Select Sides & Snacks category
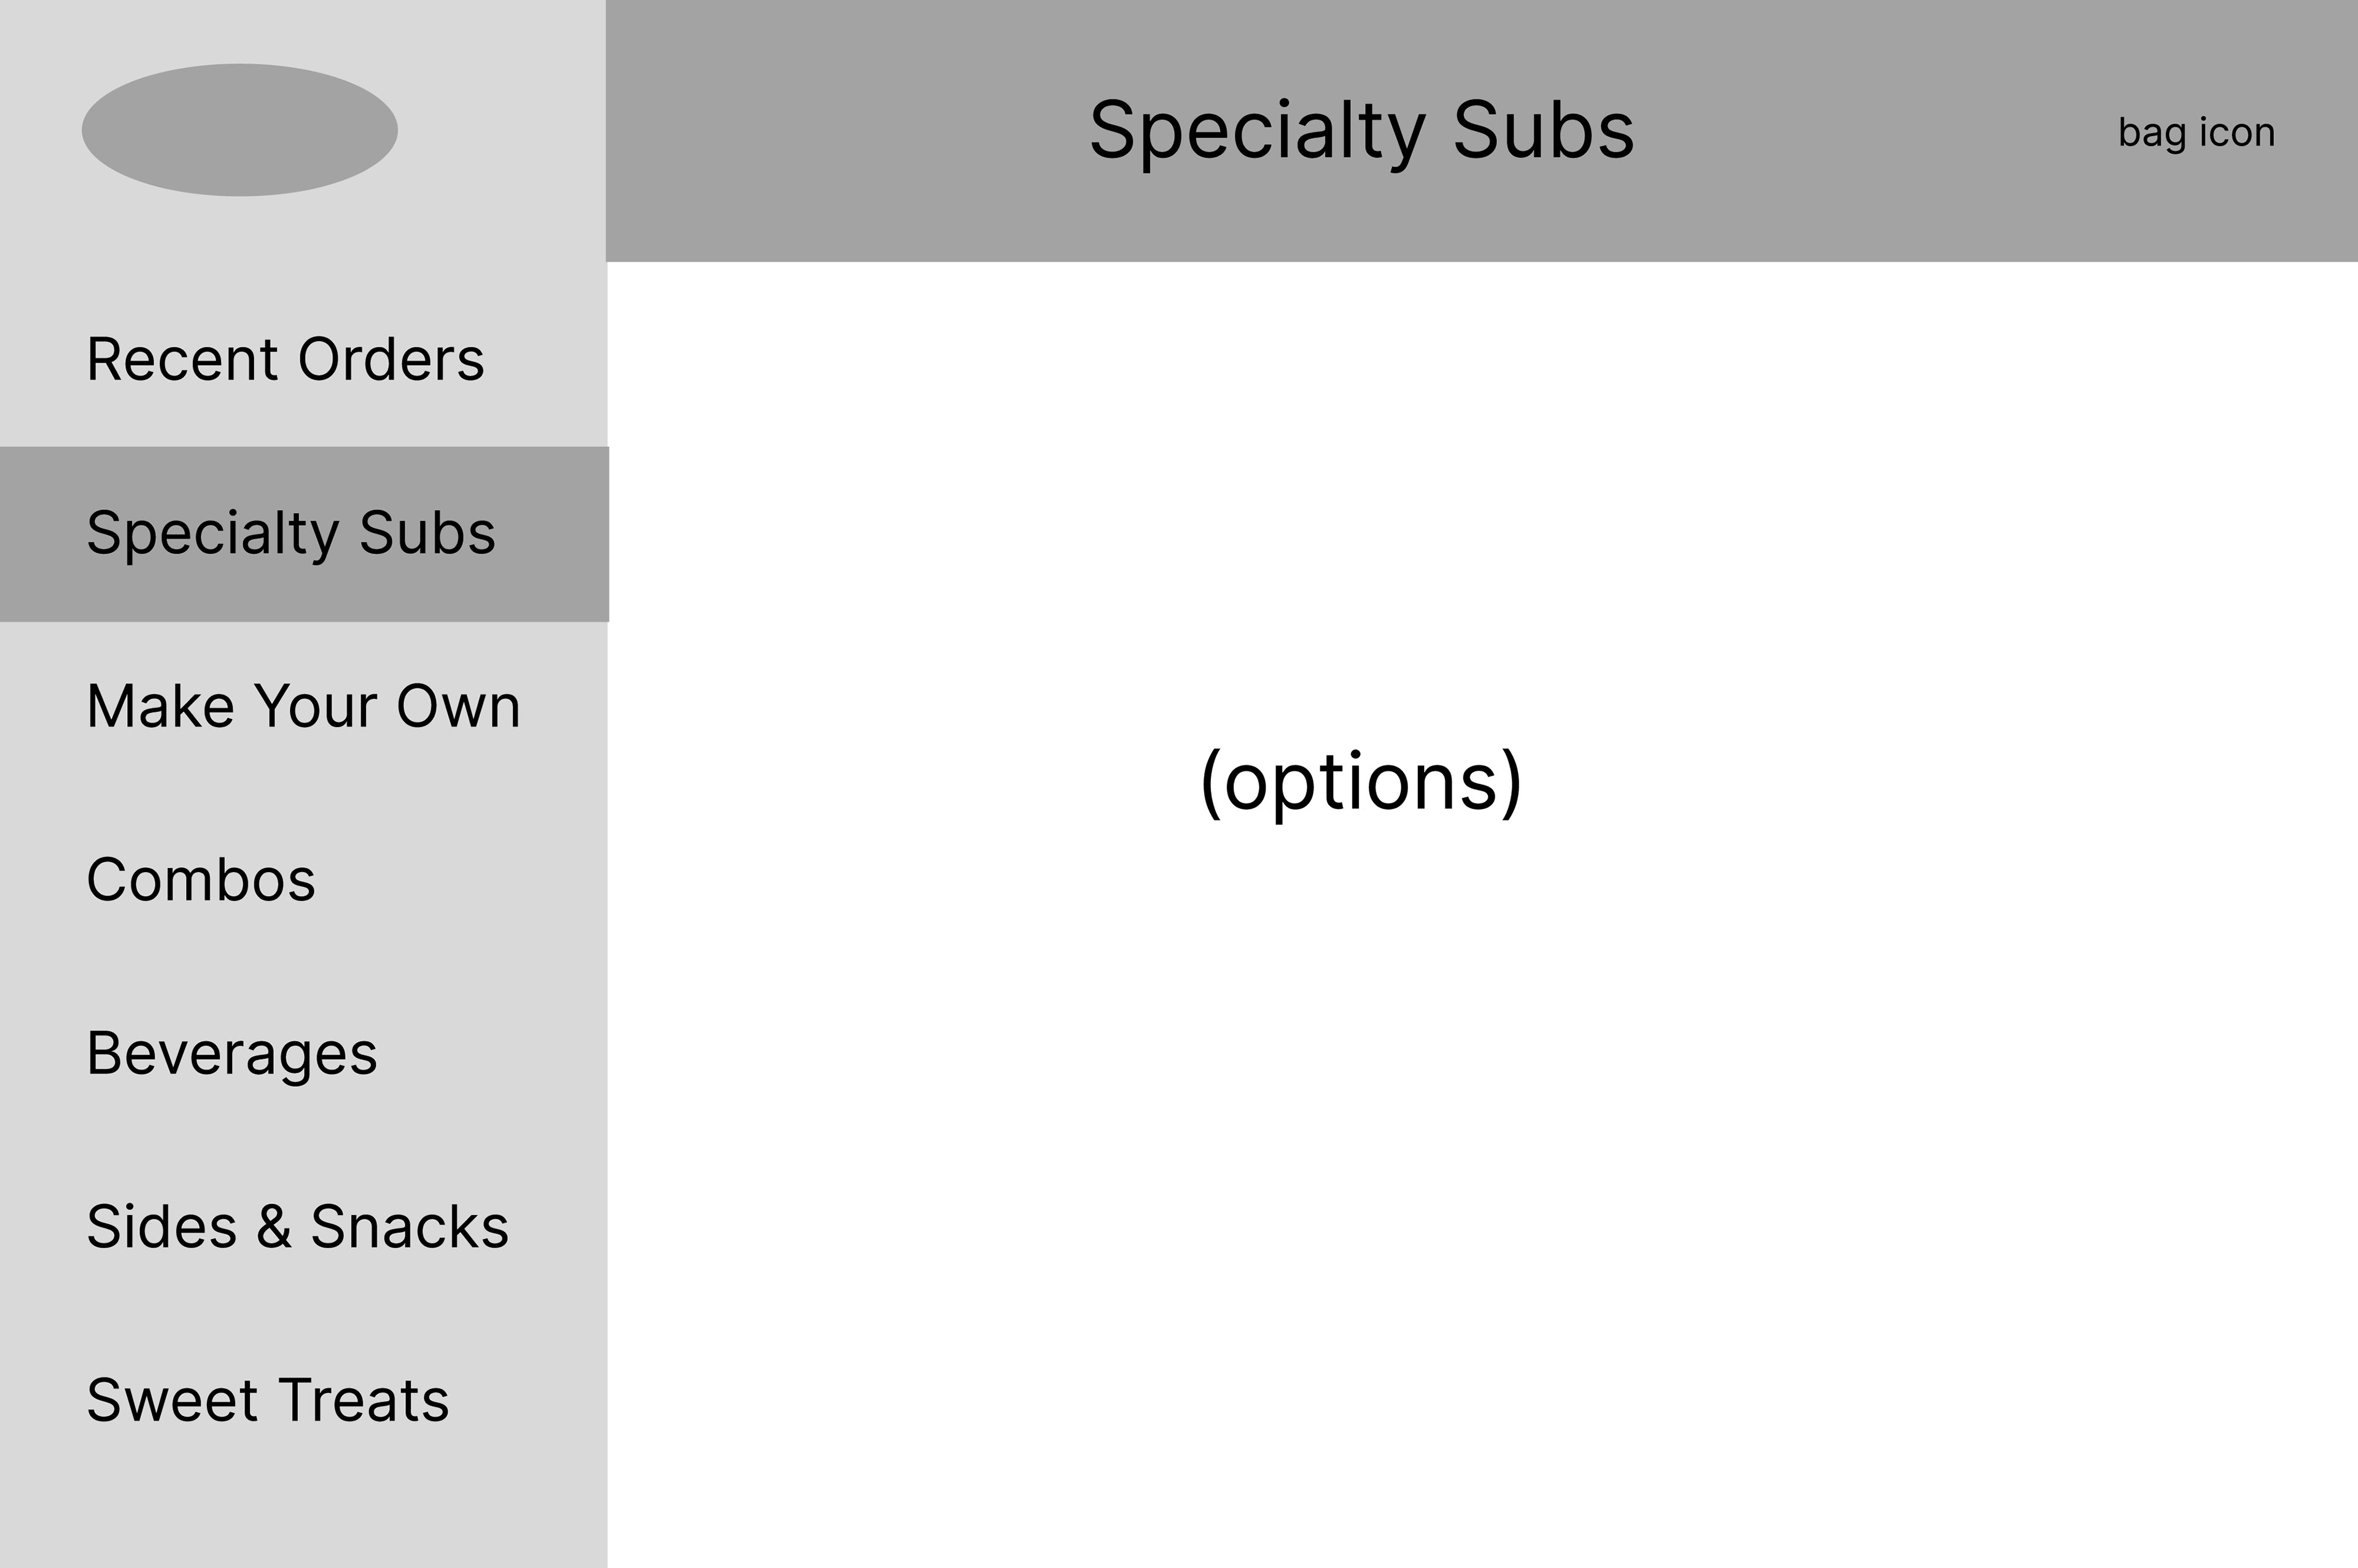This screenshot has width=2358, height=1568. pyautogui.click(x=297, y=1227)
